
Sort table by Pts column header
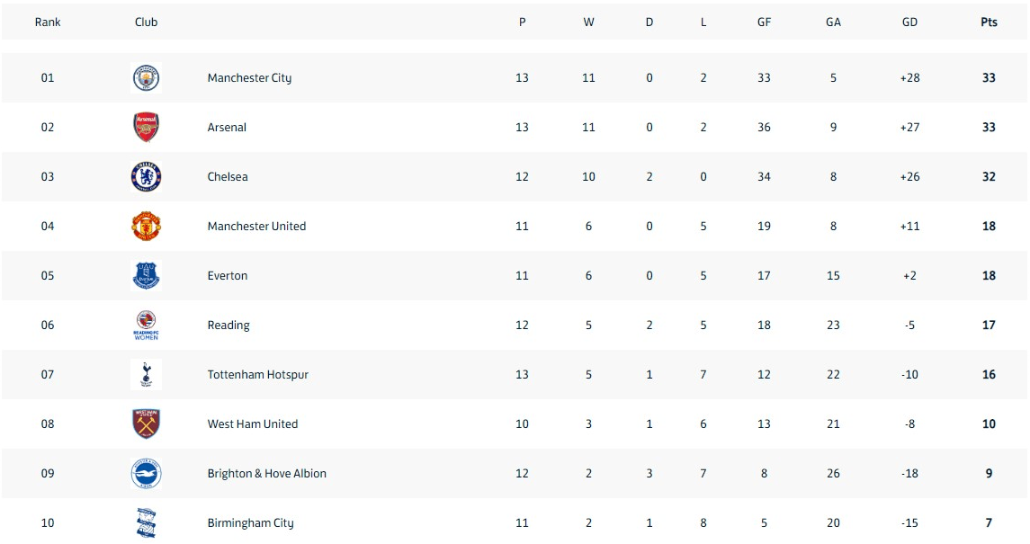(989, 22)
